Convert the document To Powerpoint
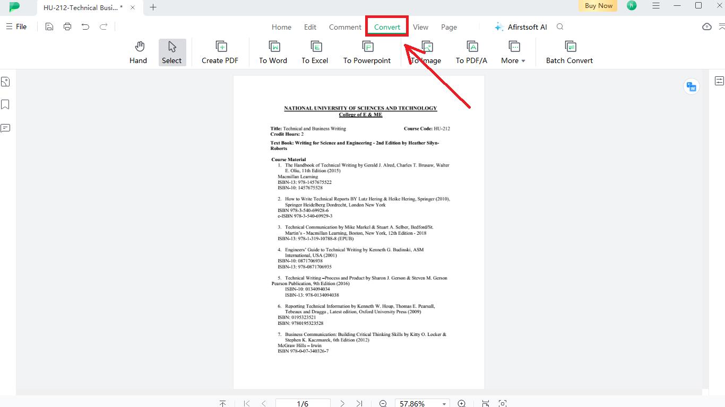This screenshot has height=407, width=725. 367,52
